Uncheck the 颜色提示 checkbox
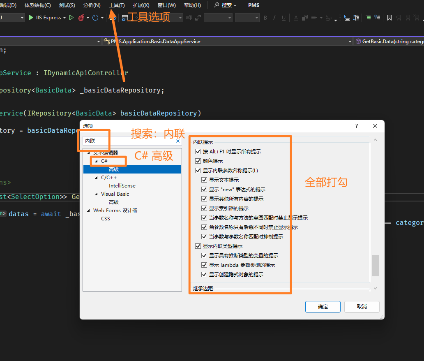 point(198,161)
